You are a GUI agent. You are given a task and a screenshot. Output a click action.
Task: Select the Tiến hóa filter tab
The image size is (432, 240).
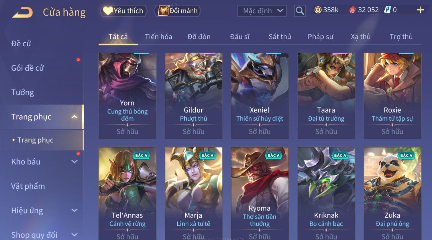[x=158, y=37]
